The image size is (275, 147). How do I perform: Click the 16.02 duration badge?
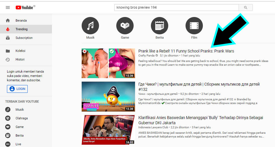point(130,142)
